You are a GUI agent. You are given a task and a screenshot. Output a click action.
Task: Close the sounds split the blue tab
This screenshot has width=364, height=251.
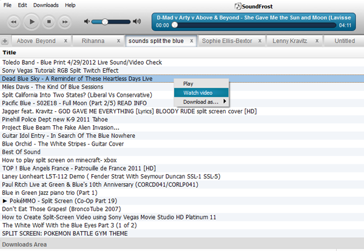(x=192, y=41)
